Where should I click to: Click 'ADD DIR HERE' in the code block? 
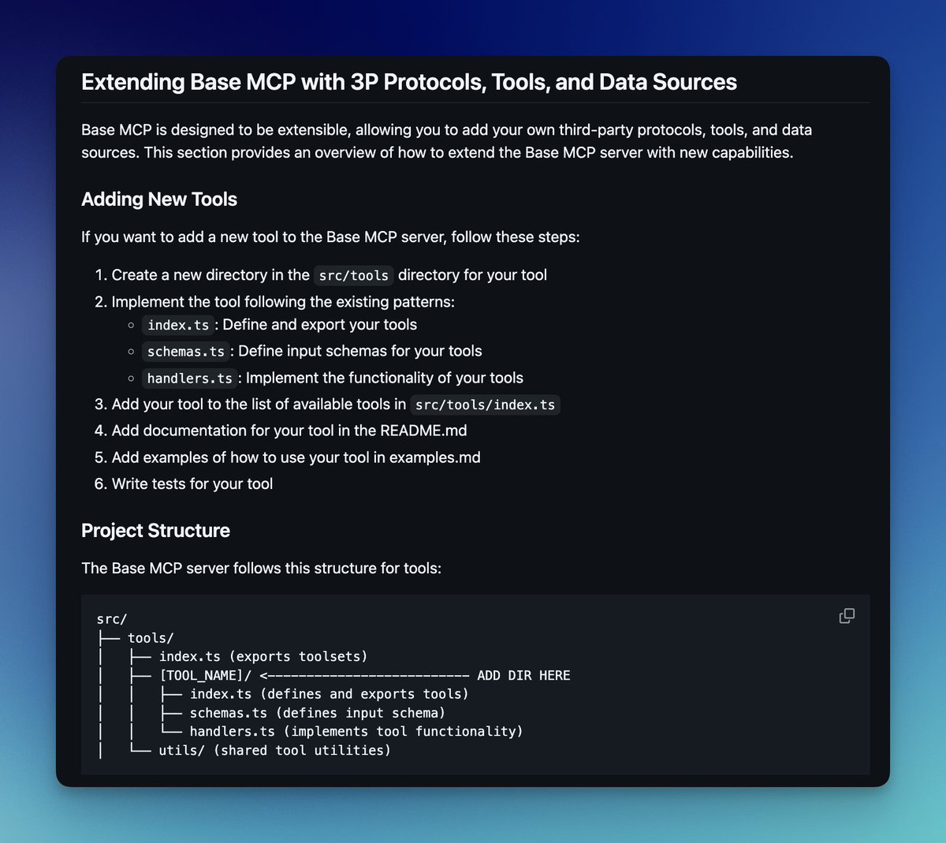pyautogui.click(x=523, y=676)
